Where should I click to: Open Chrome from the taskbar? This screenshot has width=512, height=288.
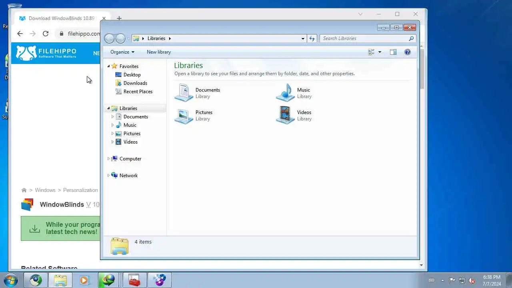tap(36, 280)
